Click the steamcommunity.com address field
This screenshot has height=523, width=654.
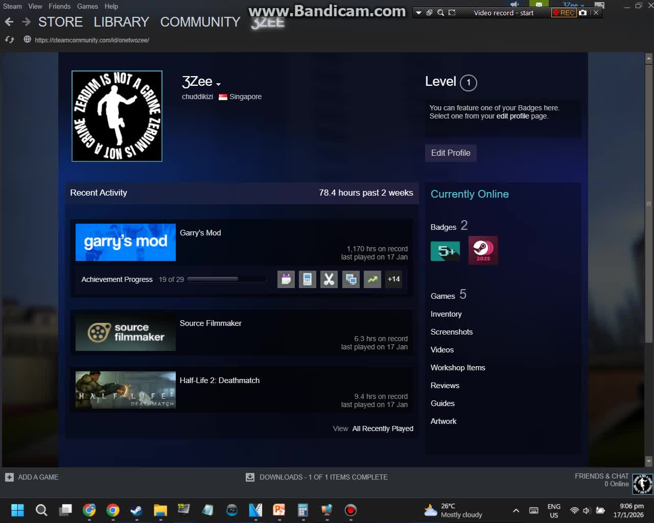tap(92, 40)
